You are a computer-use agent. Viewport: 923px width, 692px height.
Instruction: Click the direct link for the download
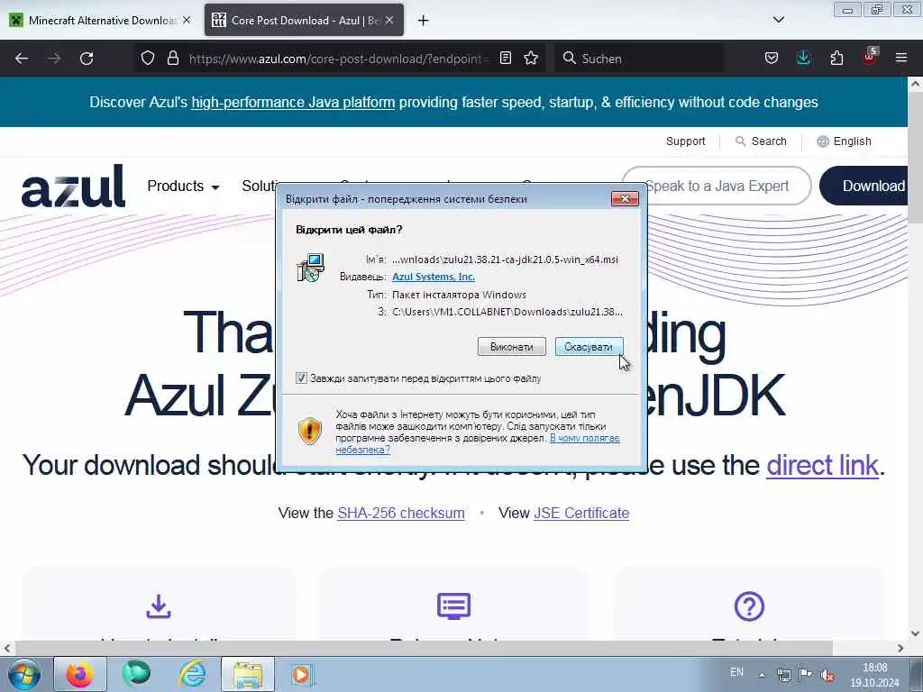(822, 465)
